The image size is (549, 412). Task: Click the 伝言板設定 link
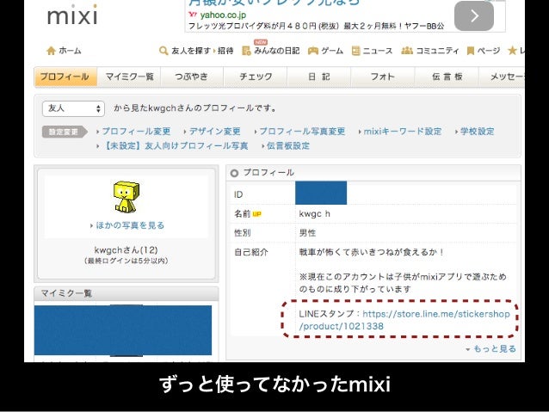click(288, 146)
